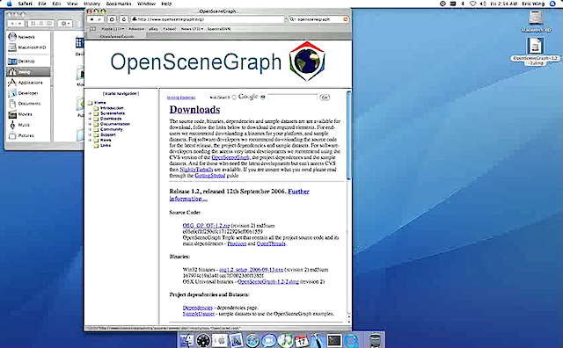Open the Help menu

(x=166, y=4)
